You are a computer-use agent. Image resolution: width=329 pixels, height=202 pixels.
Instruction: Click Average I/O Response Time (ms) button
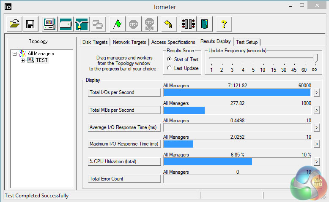click(124, 127)
